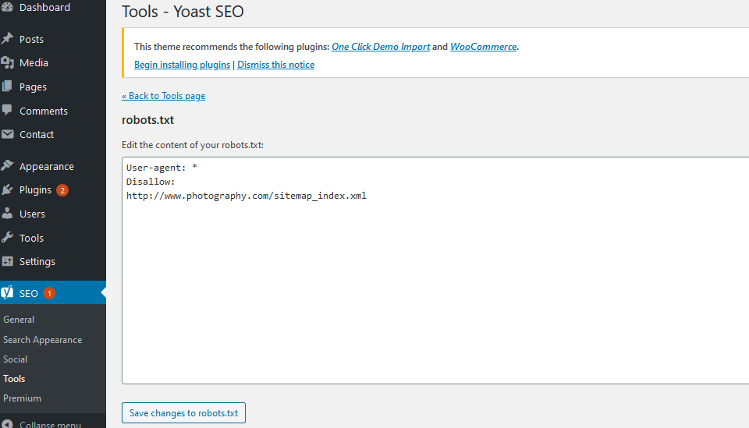Click the 'User-agent: *' line

point(162,168)
